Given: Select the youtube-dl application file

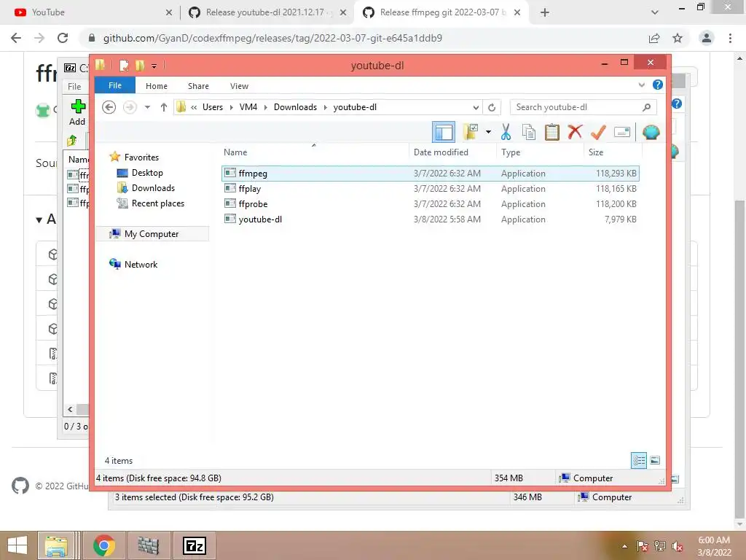Looking at the screenshot, I should pyautogui.click(x=430, y=219).
